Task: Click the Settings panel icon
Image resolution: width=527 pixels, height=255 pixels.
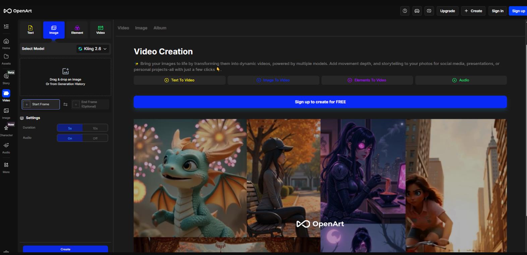Action: tap(22, 118)
